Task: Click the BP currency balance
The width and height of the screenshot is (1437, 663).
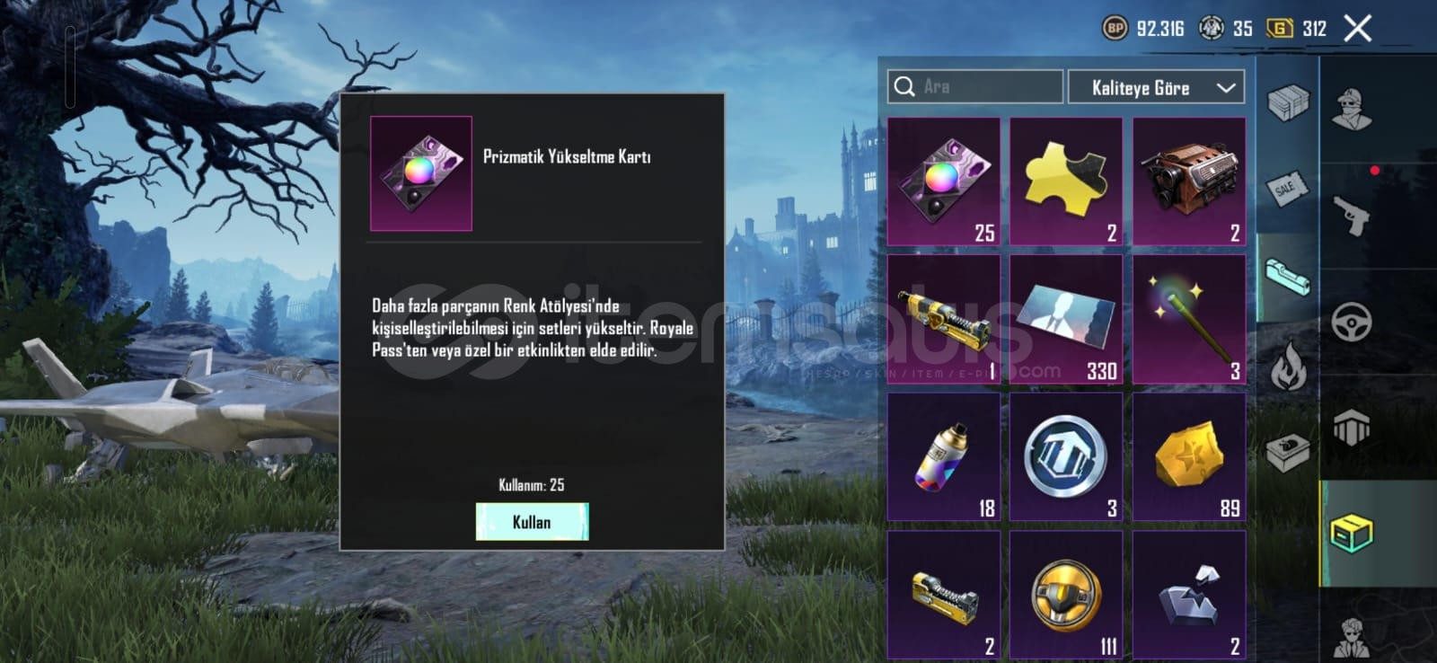Action: point(1143,29)
